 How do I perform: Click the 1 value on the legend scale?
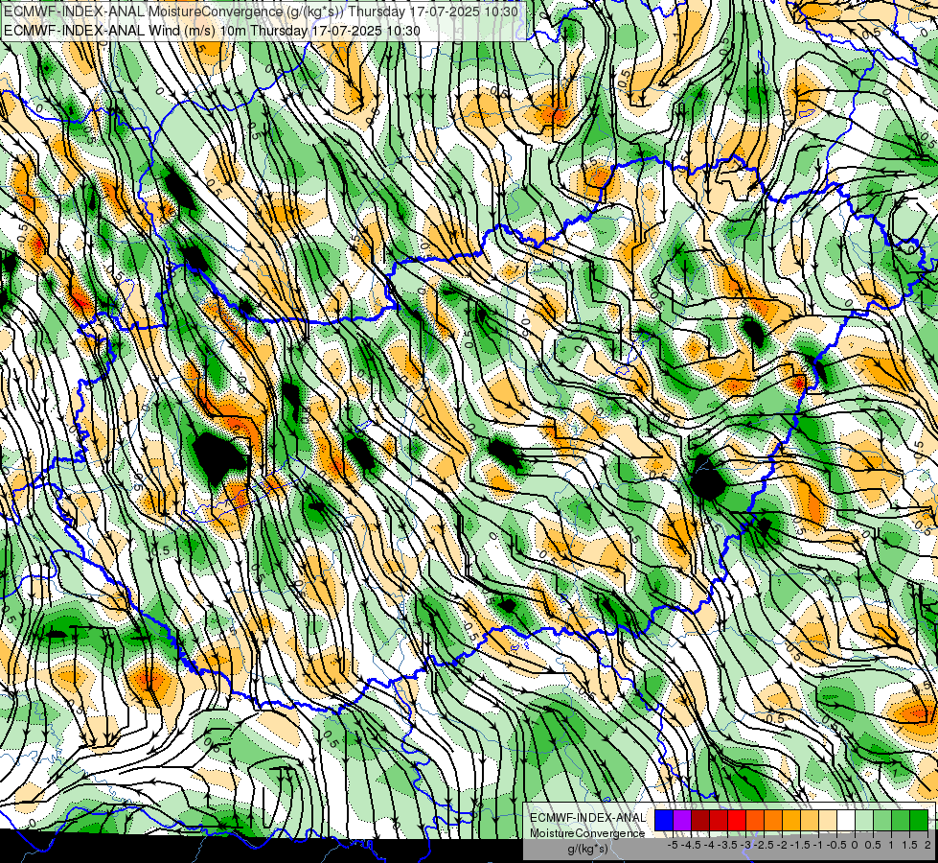(891, 845)
